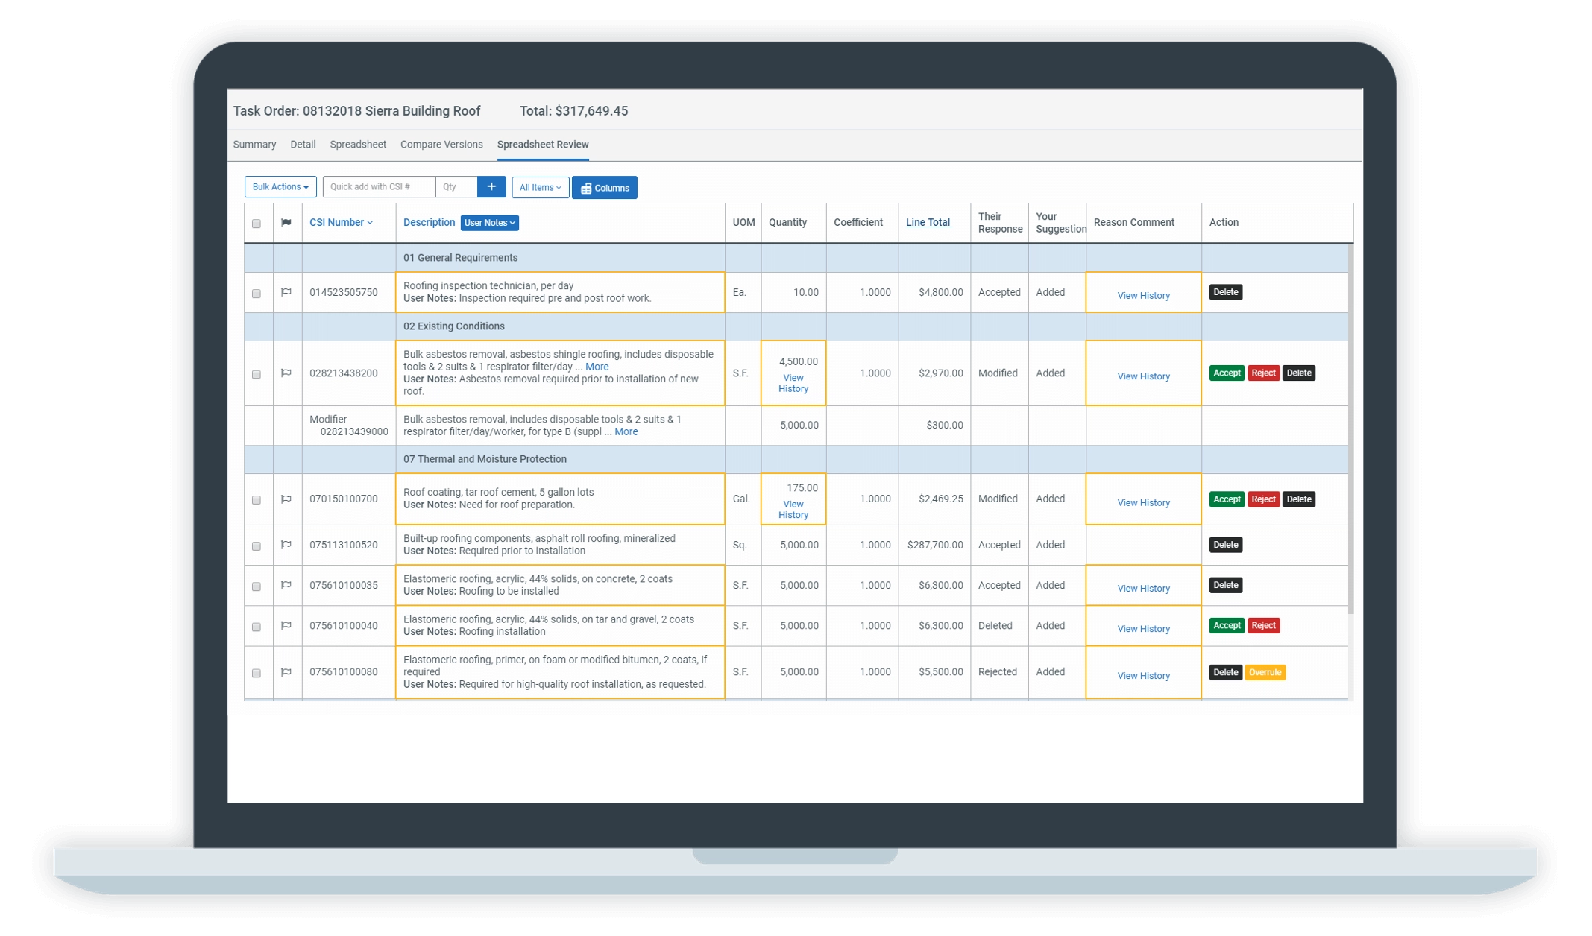Click the 07 Thermal and Moisture Protection header

(485, 459)
